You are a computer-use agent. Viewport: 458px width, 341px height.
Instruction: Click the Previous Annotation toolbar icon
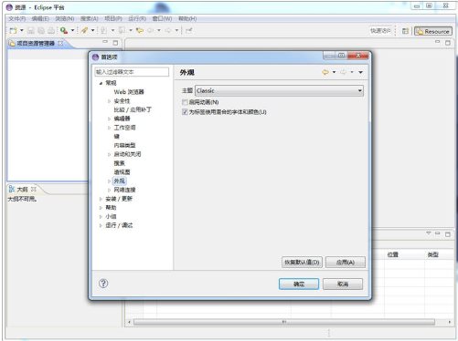tap(122, 30)
